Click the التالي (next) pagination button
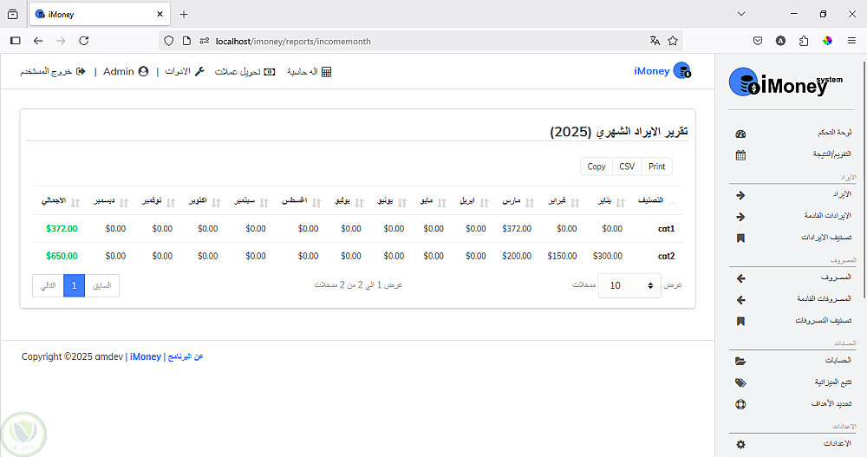 pos(48,285)
